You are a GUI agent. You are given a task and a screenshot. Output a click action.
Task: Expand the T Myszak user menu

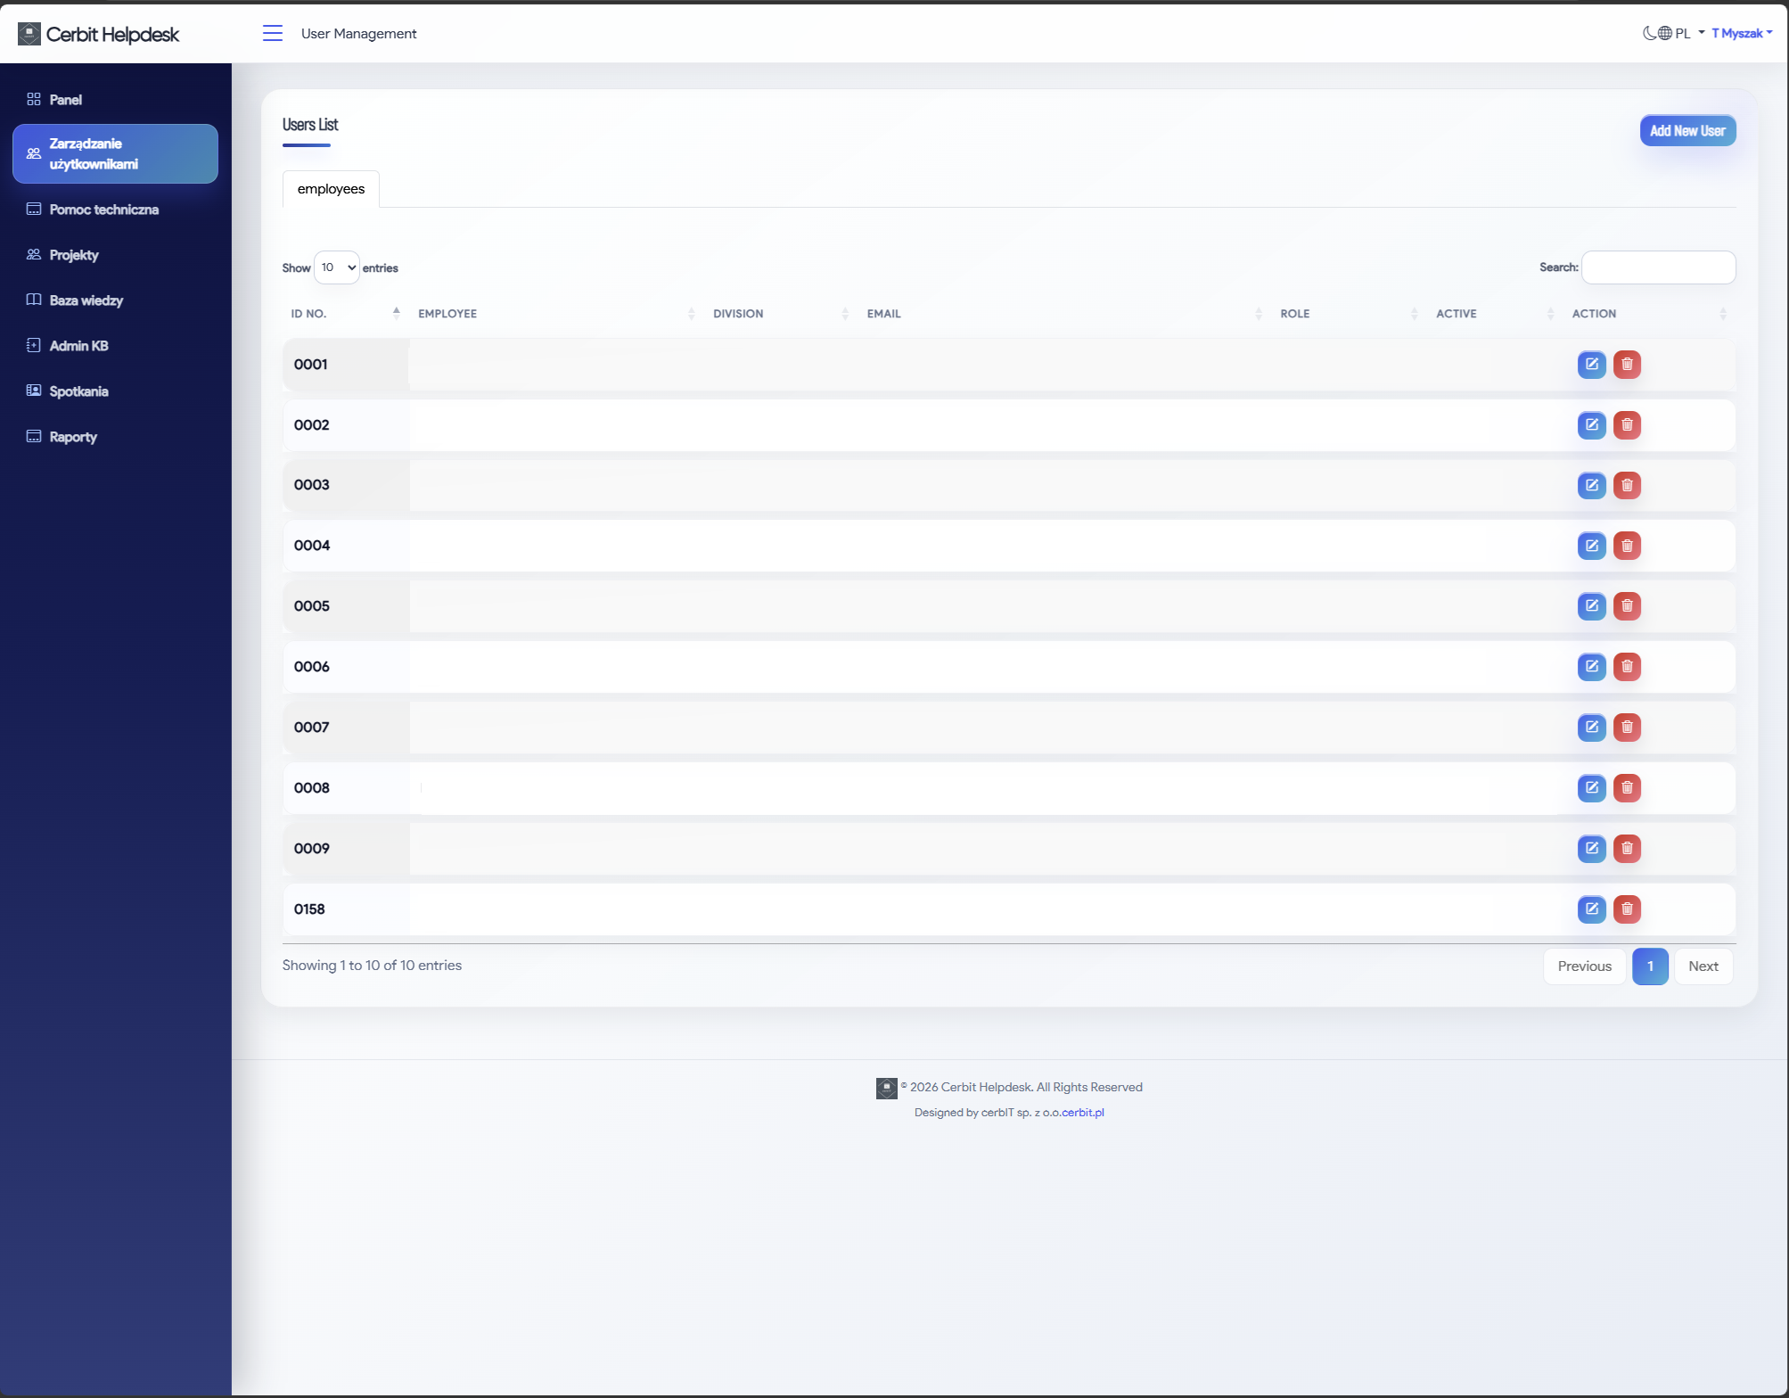coord(1742,33)
